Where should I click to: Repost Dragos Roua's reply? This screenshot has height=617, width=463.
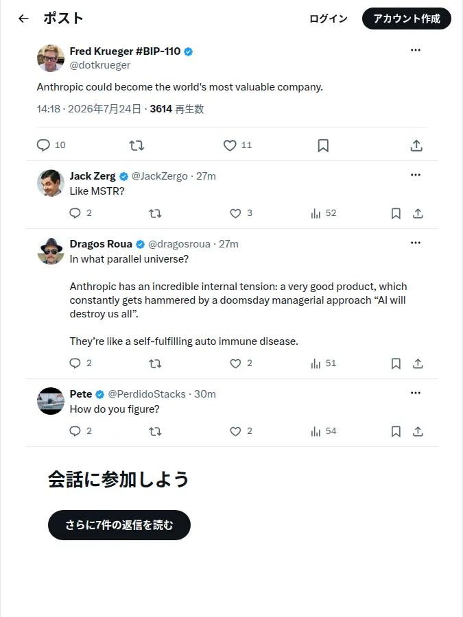coord(155,363)
